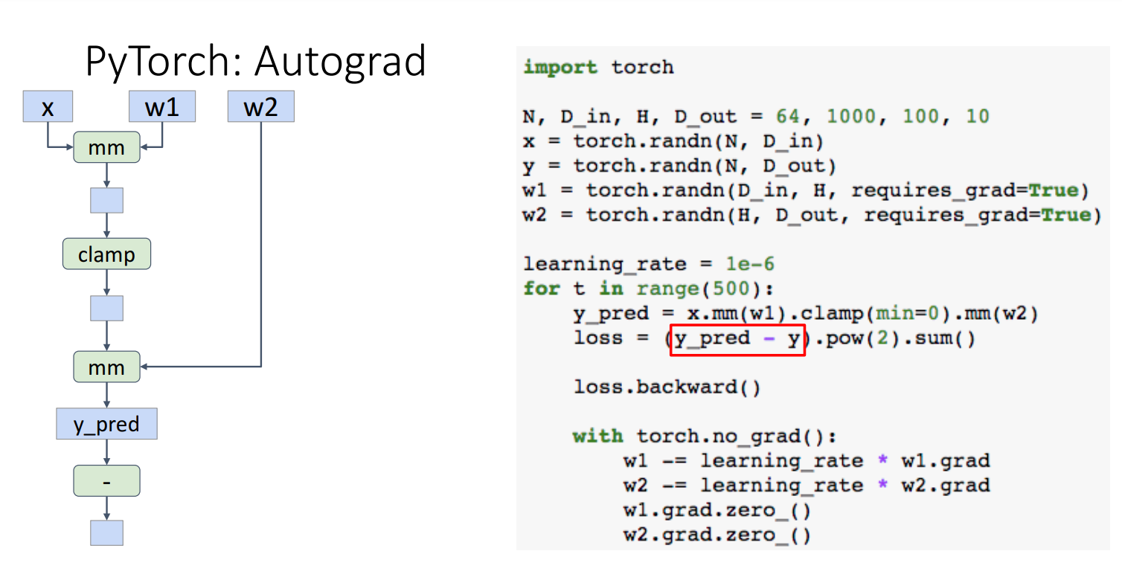Click the unlabeled blue box under the minus node
This screenshot has height=586, width=1122.
click(x=106, y=532)
